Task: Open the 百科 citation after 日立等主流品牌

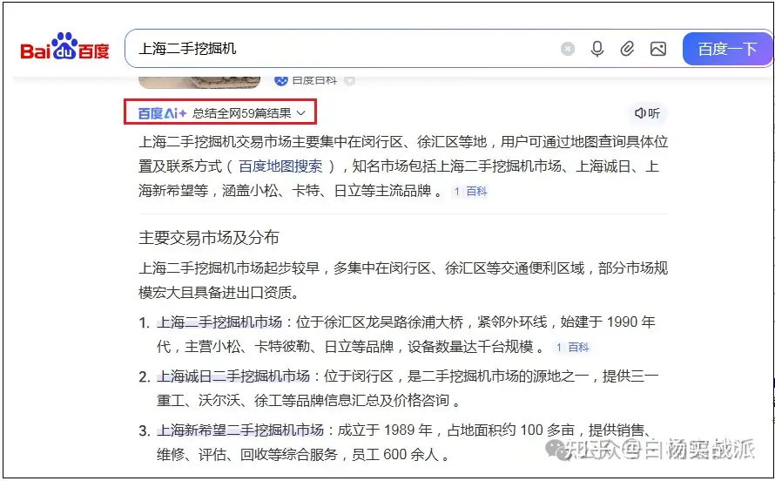Action: 470,192
